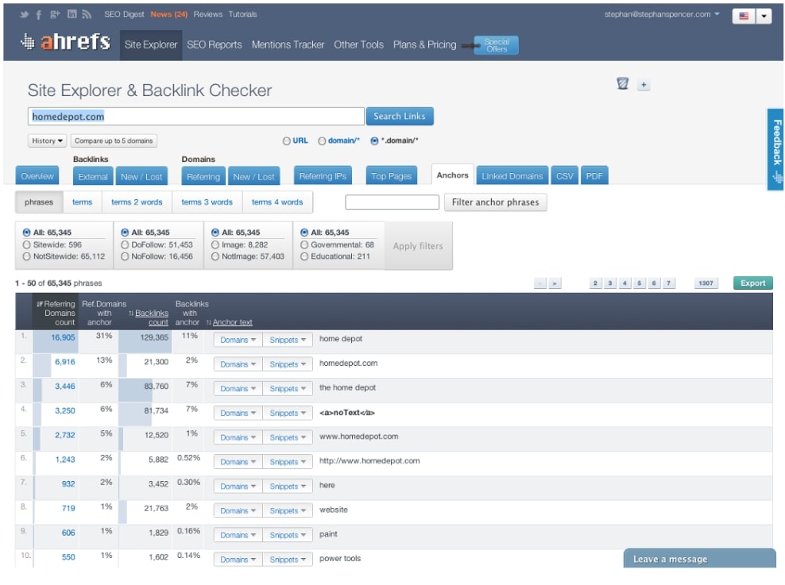Open Domains dropdown for homedepot.com row
The width and height of the screenshot is (785, 585).
(x=238, y=364)
